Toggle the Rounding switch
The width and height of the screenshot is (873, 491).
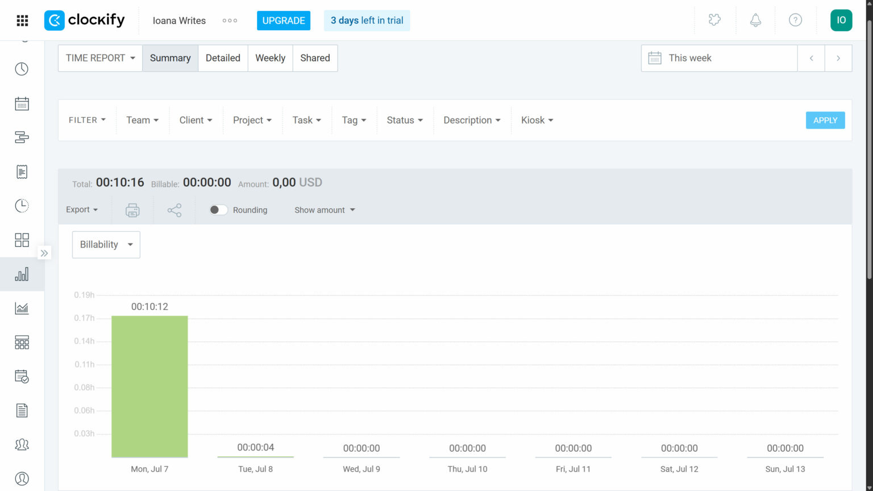tap(218, 210)
